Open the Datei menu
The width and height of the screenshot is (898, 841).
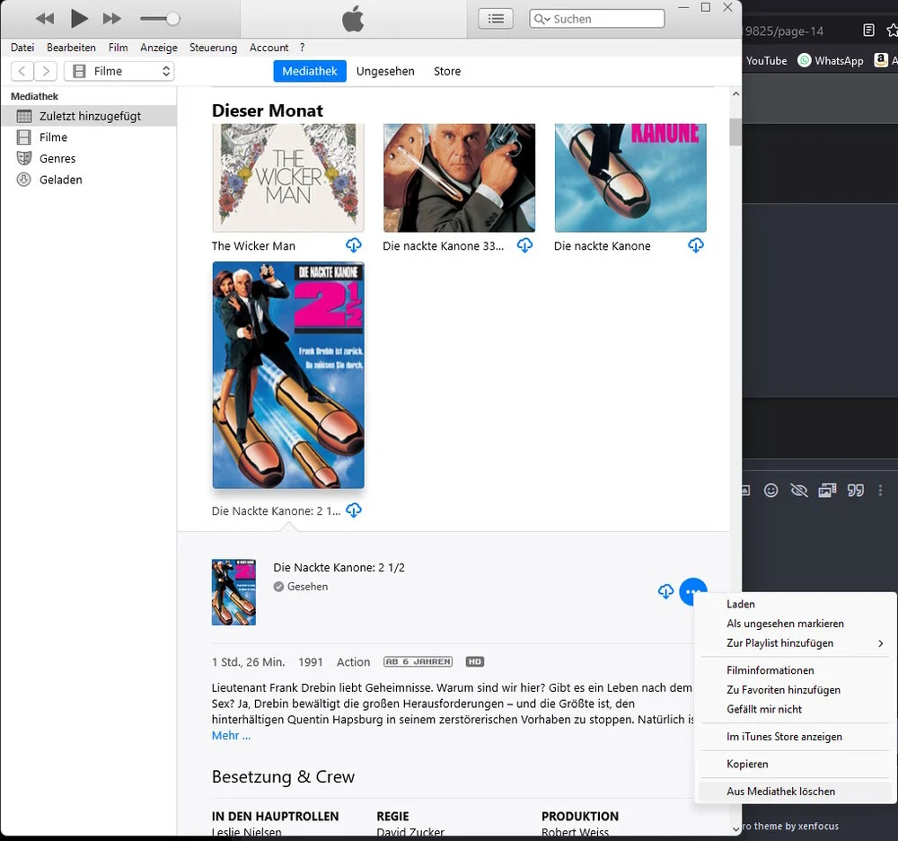coord(22,48)
